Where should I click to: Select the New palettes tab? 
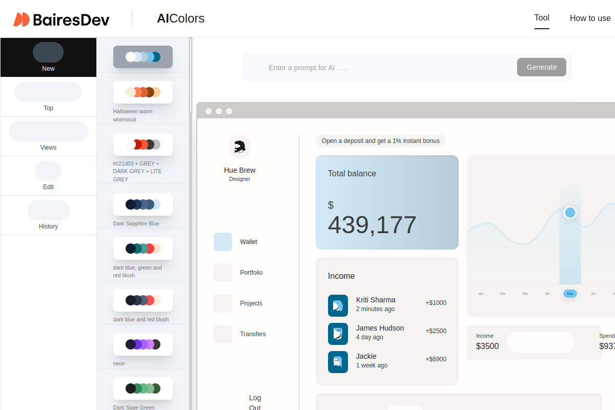(x=48, y=57)
